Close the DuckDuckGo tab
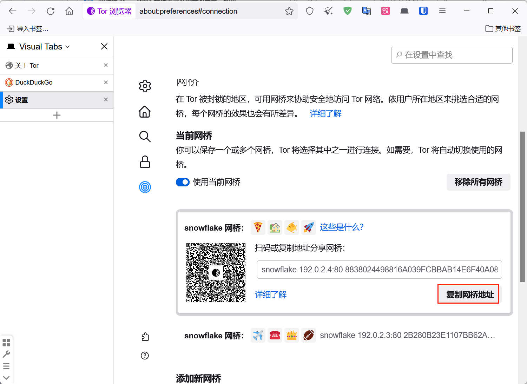Viewport: 527px width, 384px height. coord(106,82)
